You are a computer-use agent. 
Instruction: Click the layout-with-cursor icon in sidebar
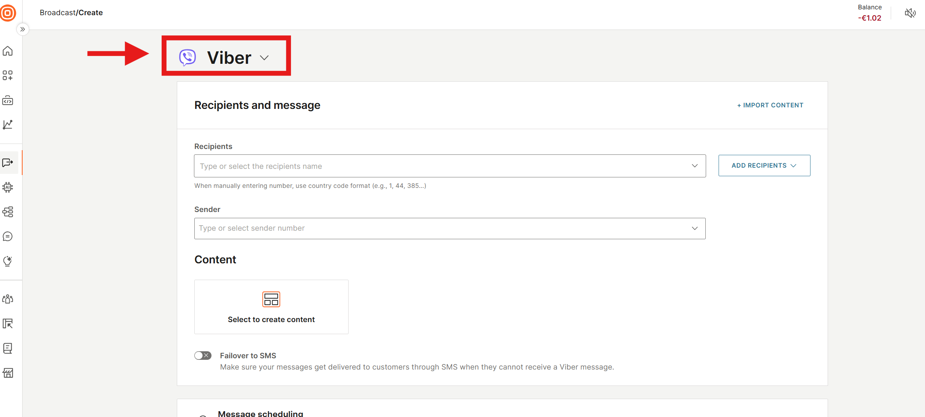pyautogui.click(x=8, y=324)
